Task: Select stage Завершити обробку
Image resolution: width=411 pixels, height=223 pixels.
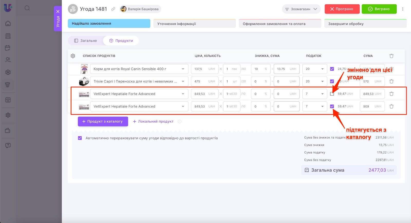Action: [x=366, y=24]
